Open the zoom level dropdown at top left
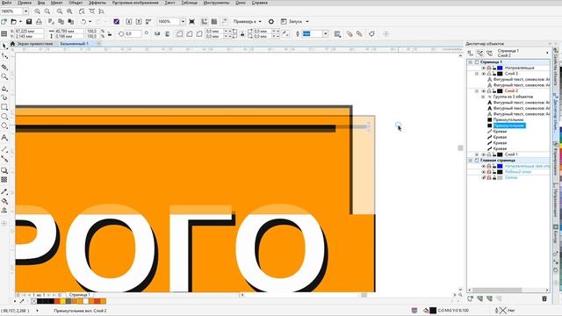The height and width of the screenshot is (316, 562). tap(25, 11)
